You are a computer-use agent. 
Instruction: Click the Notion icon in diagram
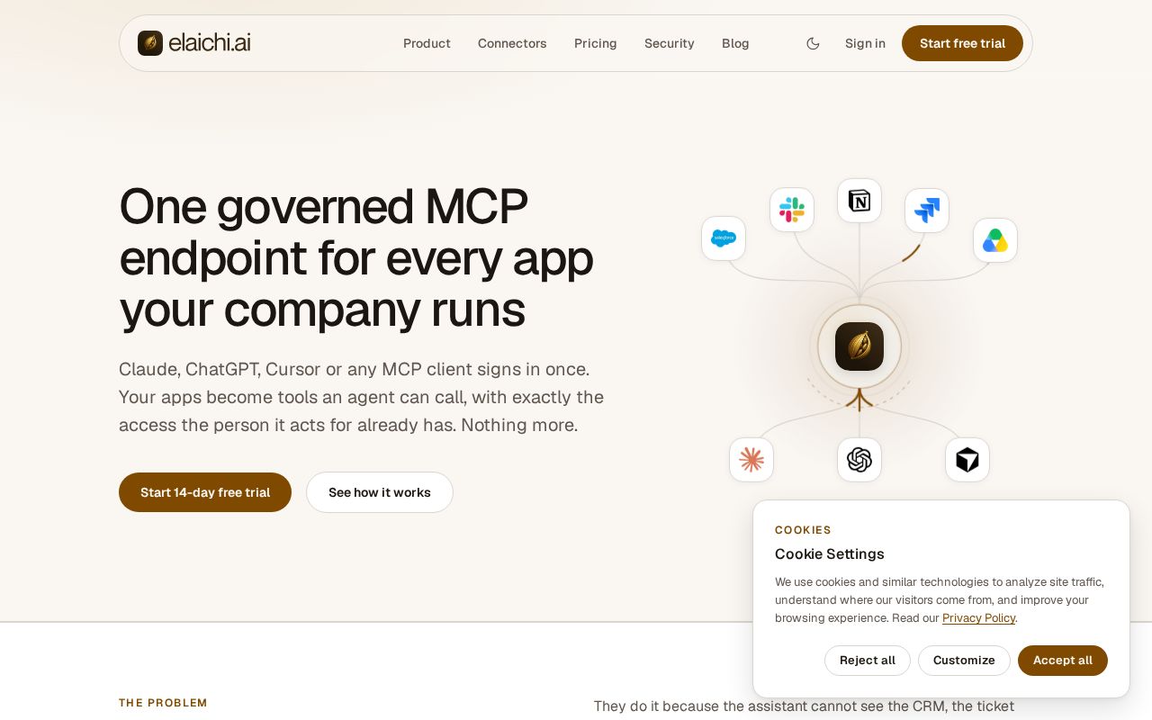[x=859, y=201]
